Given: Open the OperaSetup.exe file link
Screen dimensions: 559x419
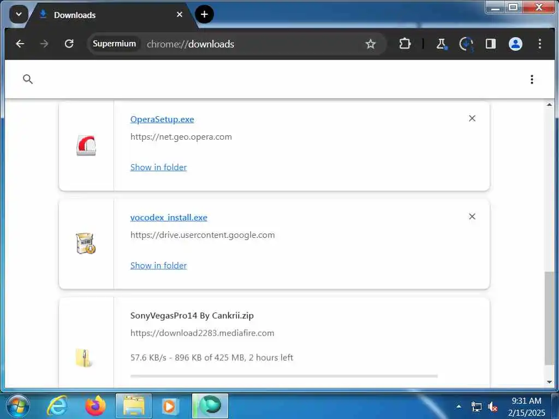Looking at the screenshot, I should tap(162, 119).
